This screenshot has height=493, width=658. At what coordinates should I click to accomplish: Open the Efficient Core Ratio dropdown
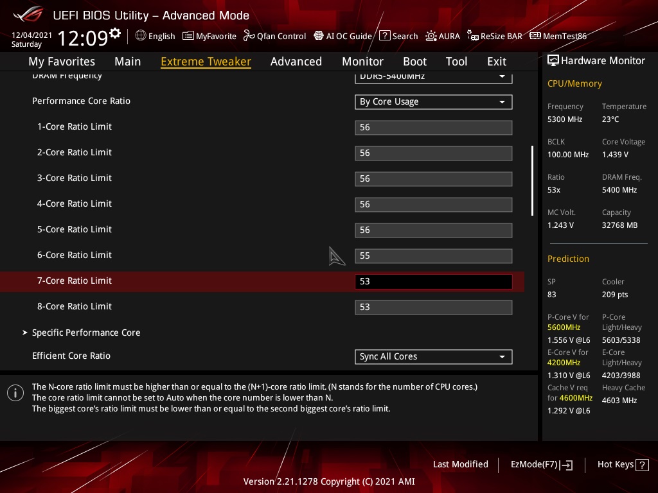[434, 357]
